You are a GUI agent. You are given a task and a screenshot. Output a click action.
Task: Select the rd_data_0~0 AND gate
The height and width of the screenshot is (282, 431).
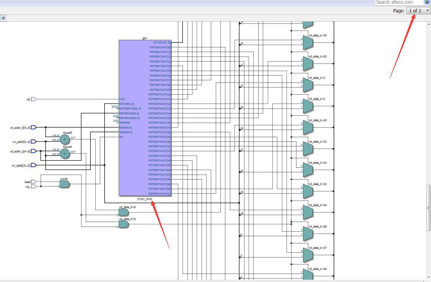pos(124,212)
